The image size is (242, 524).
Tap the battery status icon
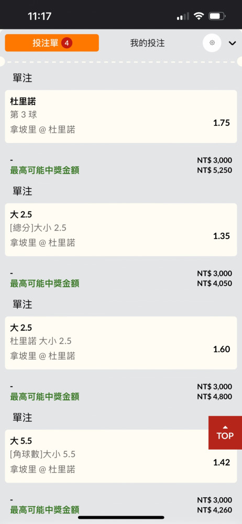click(x=217, y=16)
